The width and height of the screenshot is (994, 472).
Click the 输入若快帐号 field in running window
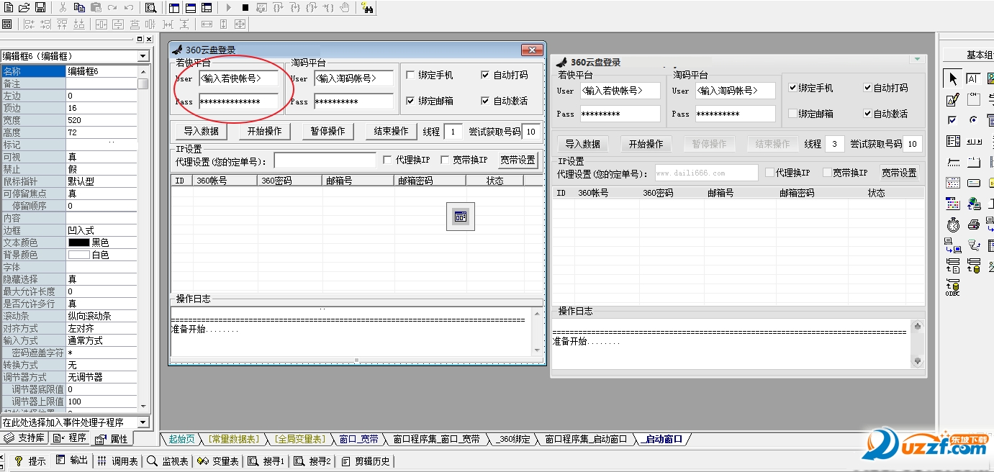(x=620, y=91)
